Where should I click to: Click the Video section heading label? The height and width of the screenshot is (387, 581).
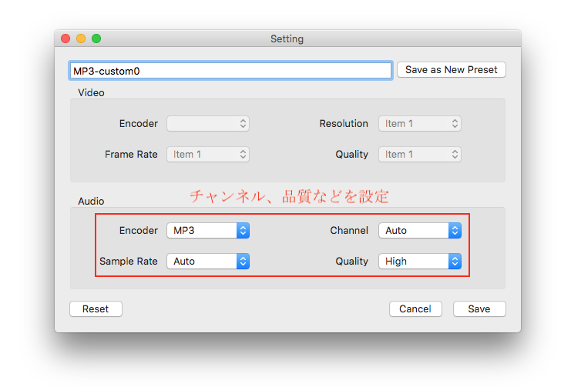(x=91, y=92)
